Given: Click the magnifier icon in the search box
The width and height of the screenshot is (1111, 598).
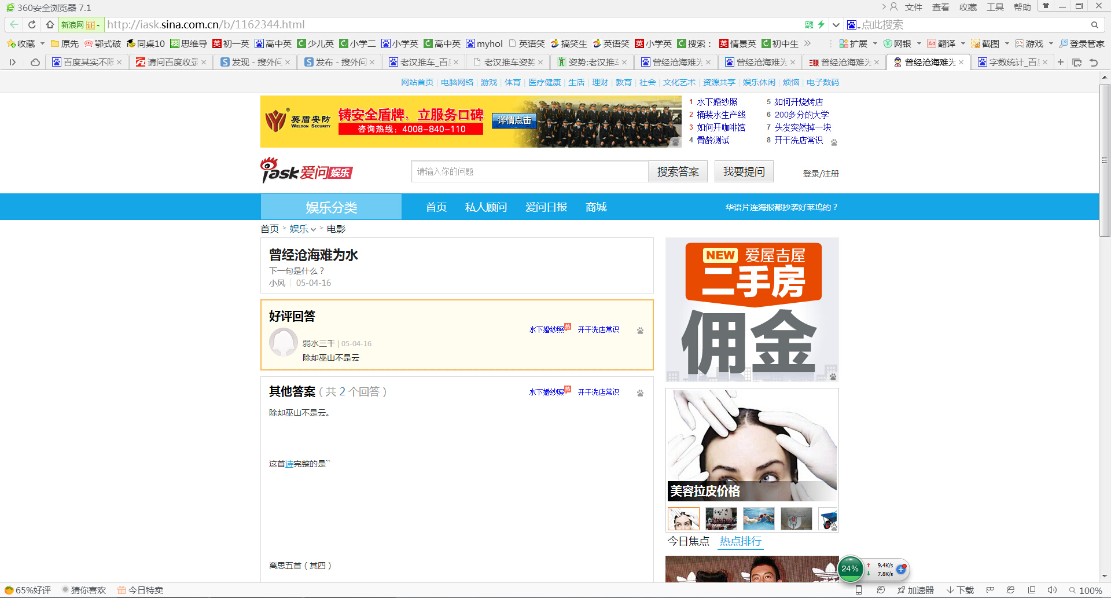Looking at the screenshot, I should 1095,25.
